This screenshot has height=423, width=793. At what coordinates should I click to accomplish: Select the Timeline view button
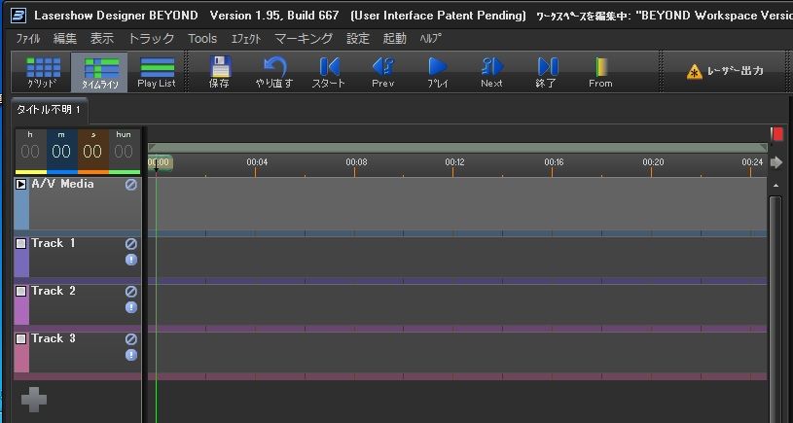click(x=99, y=72)
